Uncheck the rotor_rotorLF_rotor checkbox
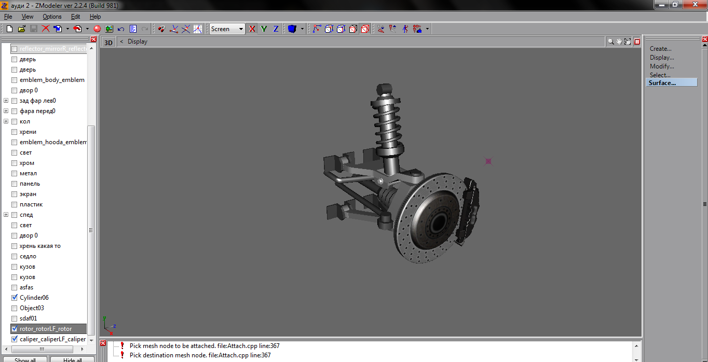The height and width of the screenshot is (362, 708). point(15,329)
